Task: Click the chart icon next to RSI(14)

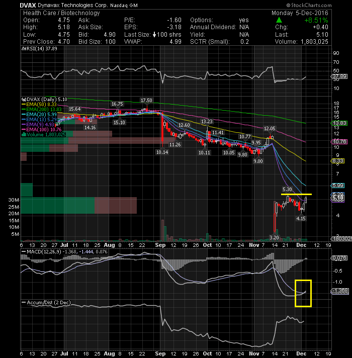Action: pos(24,49)
